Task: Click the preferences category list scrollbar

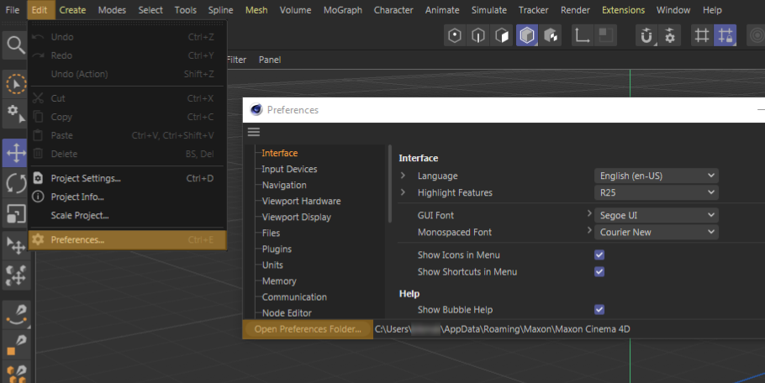Action: 390,183
